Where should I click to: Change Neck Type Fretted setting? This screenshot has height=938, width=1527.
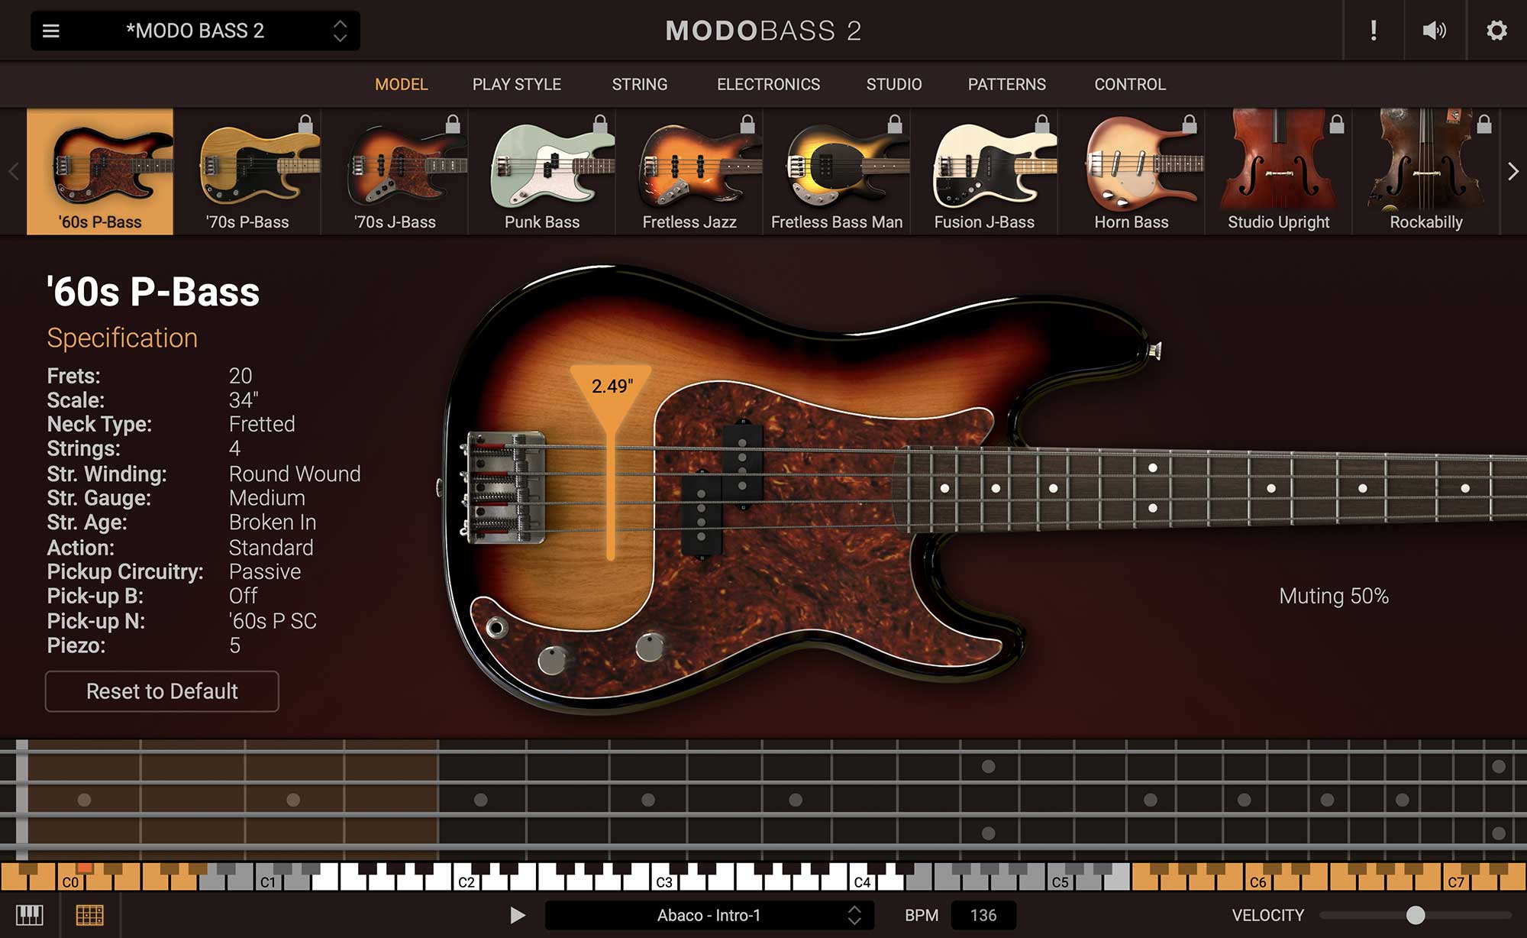(x=262, y=425)
